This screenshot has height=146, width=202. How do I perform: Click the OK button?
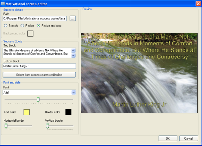pyautogui.click(x=168, y=139)
